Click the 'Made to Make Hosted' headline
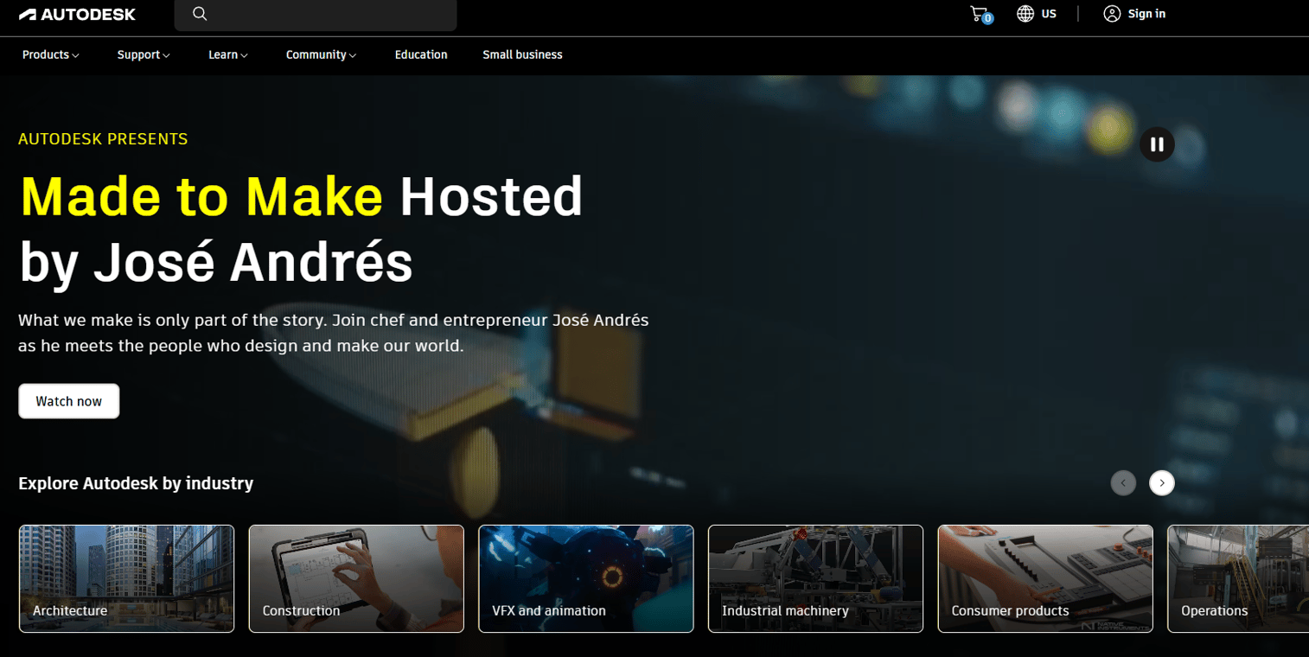Image resolution: width=1309 pixels, height=657 pixels. pos(301,197)
